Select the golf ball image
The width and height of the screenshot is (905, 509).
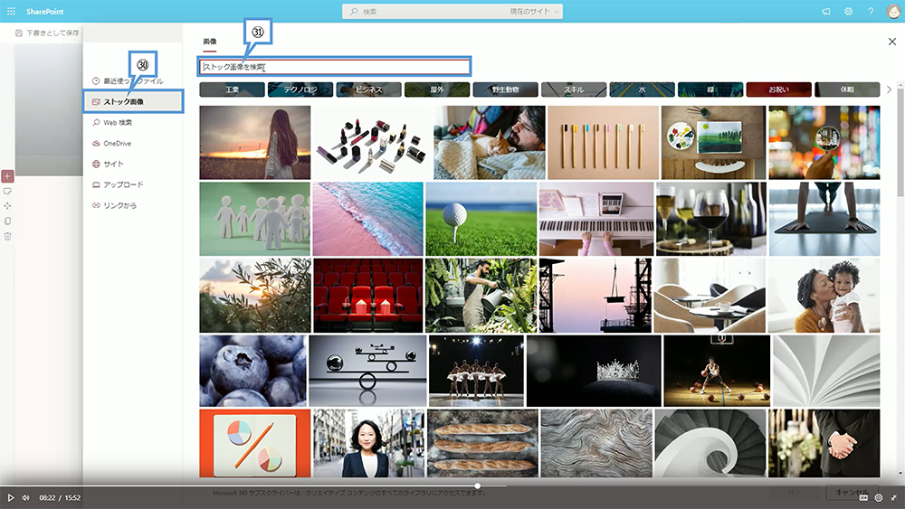(481, 219)
